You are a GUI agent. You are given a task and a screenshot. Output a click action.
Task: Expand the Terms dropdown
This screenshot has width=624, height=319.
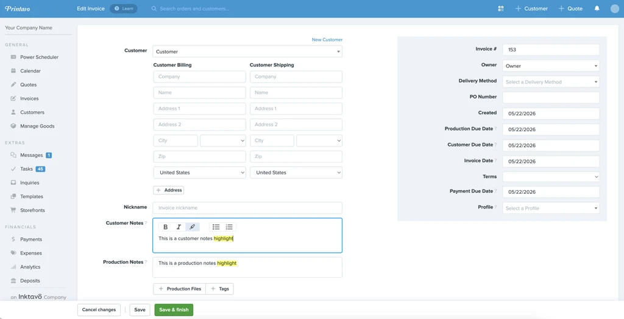pos(551,177)
